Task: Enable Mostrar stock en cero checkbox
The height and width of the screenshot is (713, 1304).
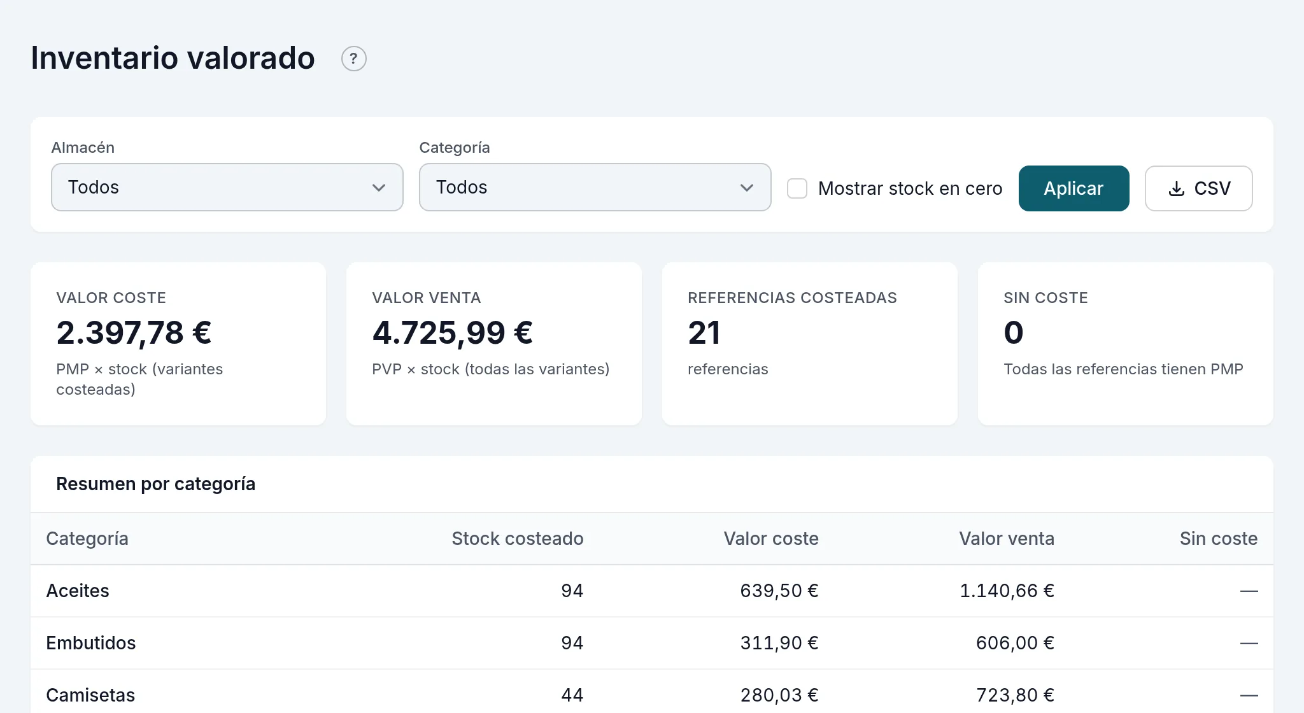Action: (797, 188)
